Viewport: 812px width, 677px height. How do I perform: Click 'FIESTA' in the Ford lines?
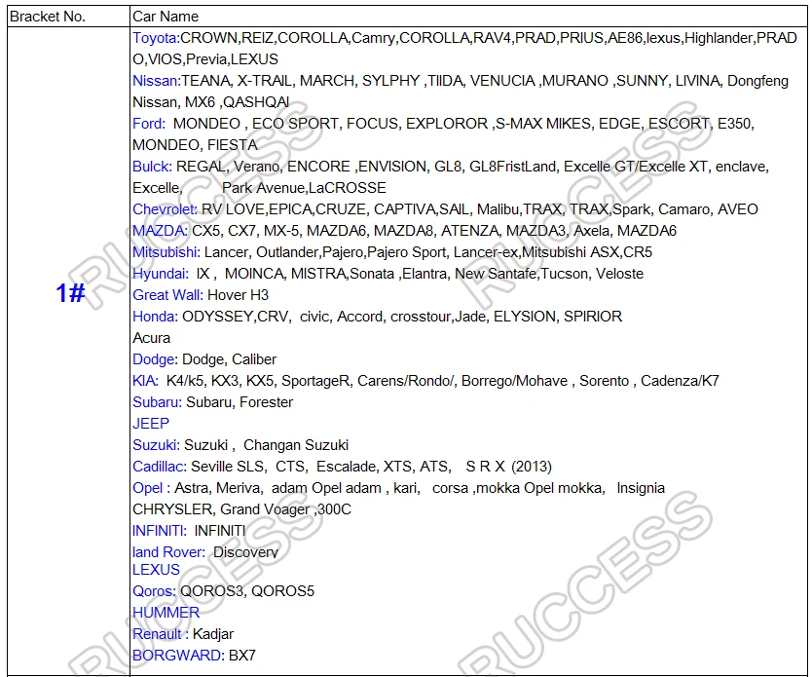click(x=233, y=145)
